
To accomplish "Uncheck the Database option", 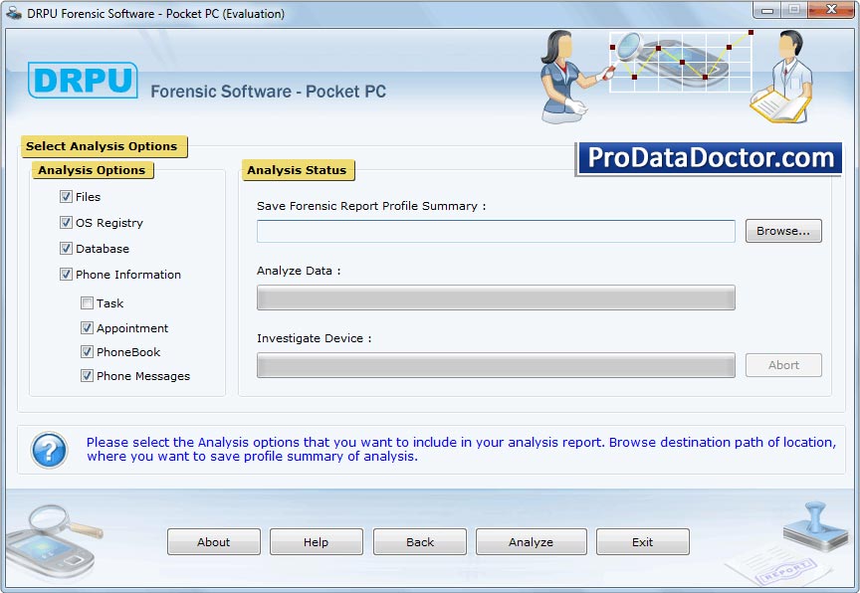I will click(65, 249).
